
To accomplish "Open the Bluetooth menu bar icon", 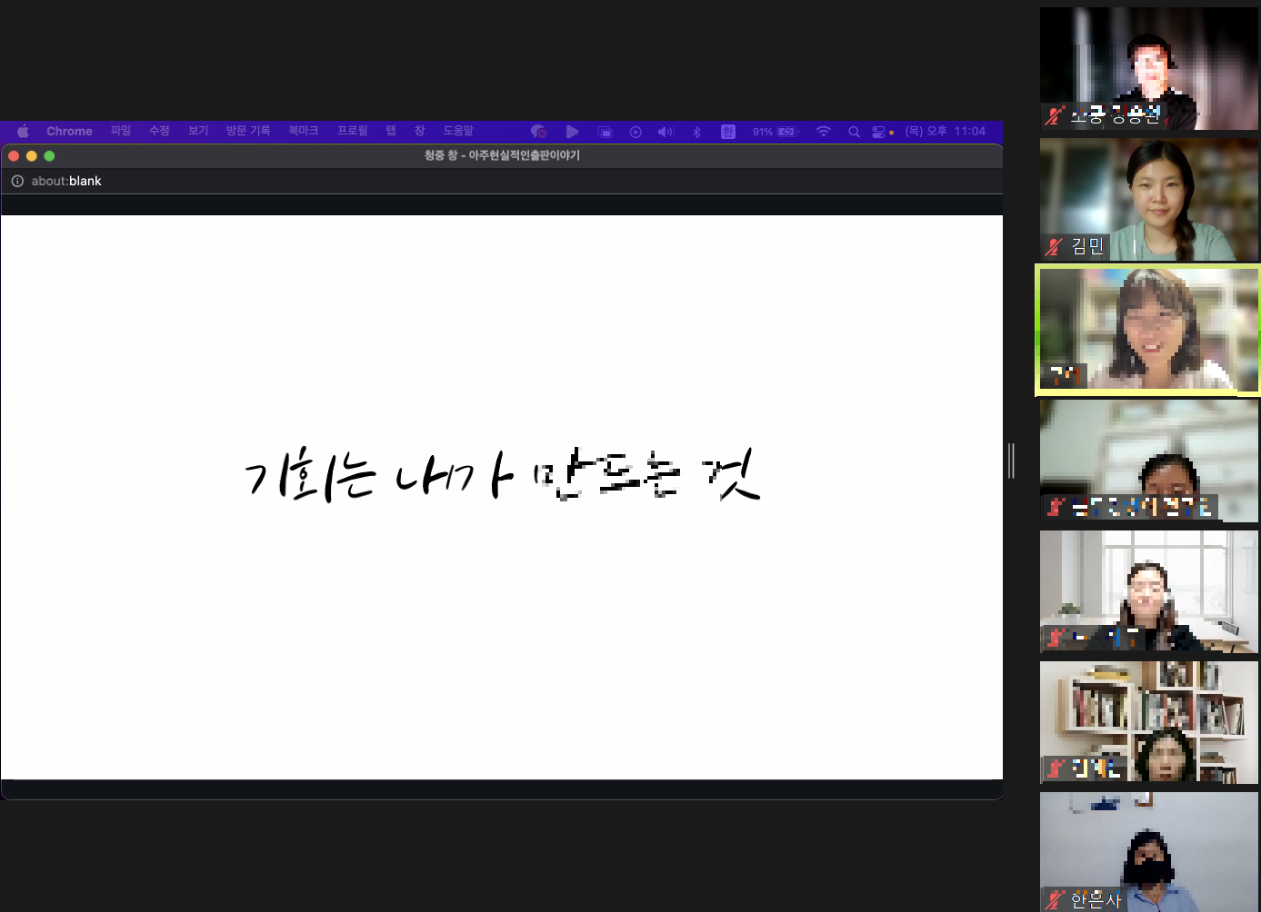I will [x=697, y=132].
